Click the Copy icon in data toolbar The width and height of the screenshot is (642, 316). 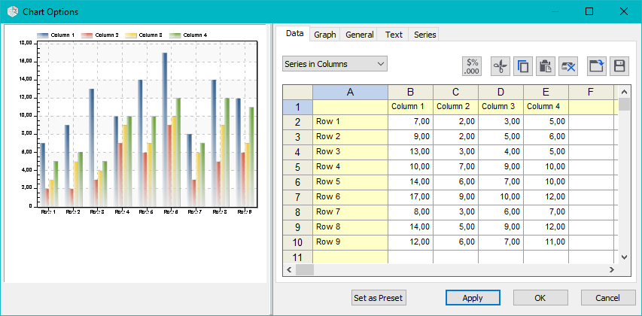coord(522,65)
